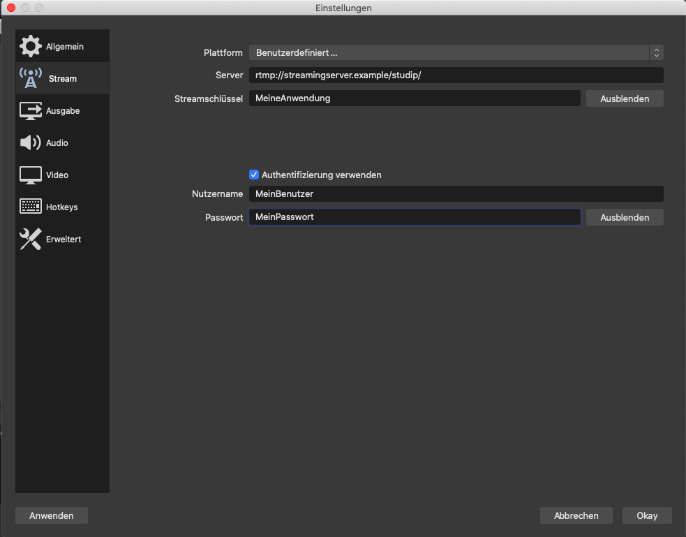Hide the Passwort with Ausblenden
The width and height of the screenshot is (686, 537).
coord(625,217)
